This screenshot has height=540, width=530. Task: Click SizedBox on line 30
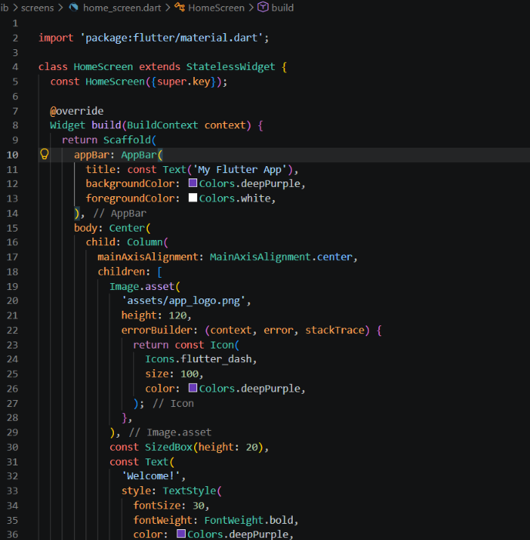[x=169, y=447]
